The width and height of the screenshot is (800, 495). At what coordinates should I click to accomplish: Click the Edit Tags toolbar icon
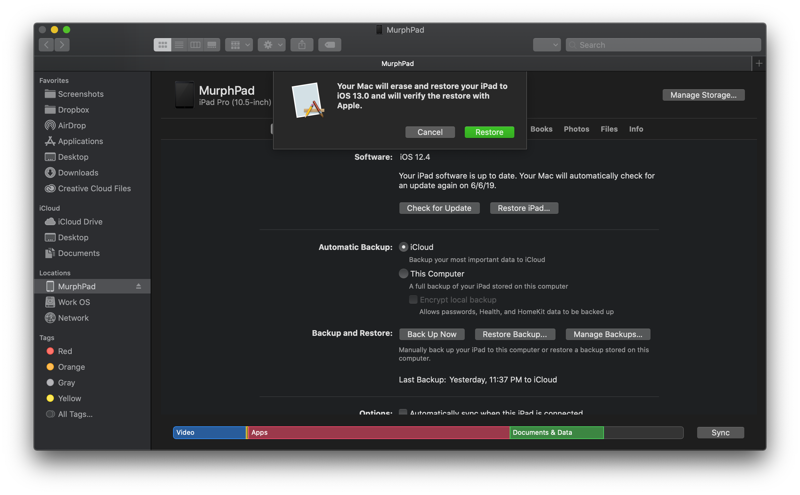tap(330, 45)
